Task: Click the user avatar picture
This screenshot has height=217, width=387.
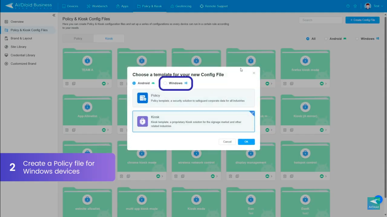Action: tap(368, 6)
